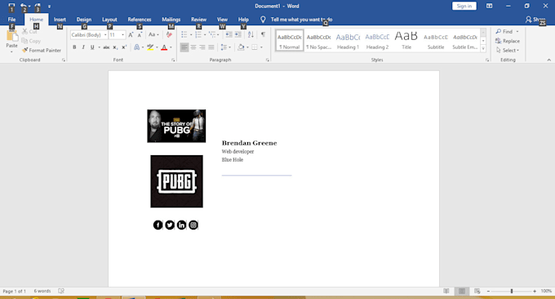Viewport: 555px width, 299px height.
Task: Align text to the left
Action: pos(184,47)
